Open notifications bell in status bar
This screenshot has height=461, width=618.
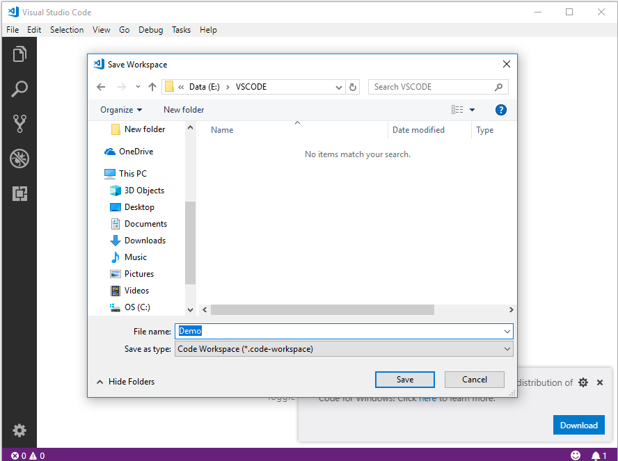pyautogui.click(x=599, y=456)
